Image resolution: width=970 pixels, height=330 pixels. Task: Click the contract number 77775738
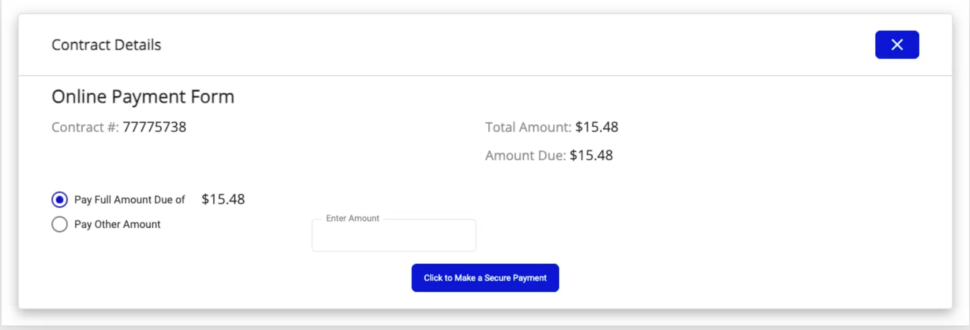pyautogui.click(x=154, y=127)
